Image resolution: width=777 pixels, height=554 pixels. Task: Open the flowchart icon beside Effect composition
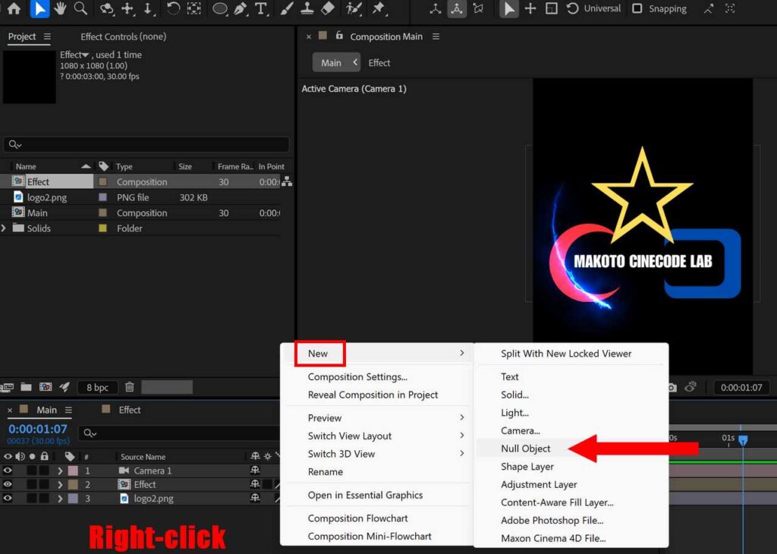pos(286,182)
